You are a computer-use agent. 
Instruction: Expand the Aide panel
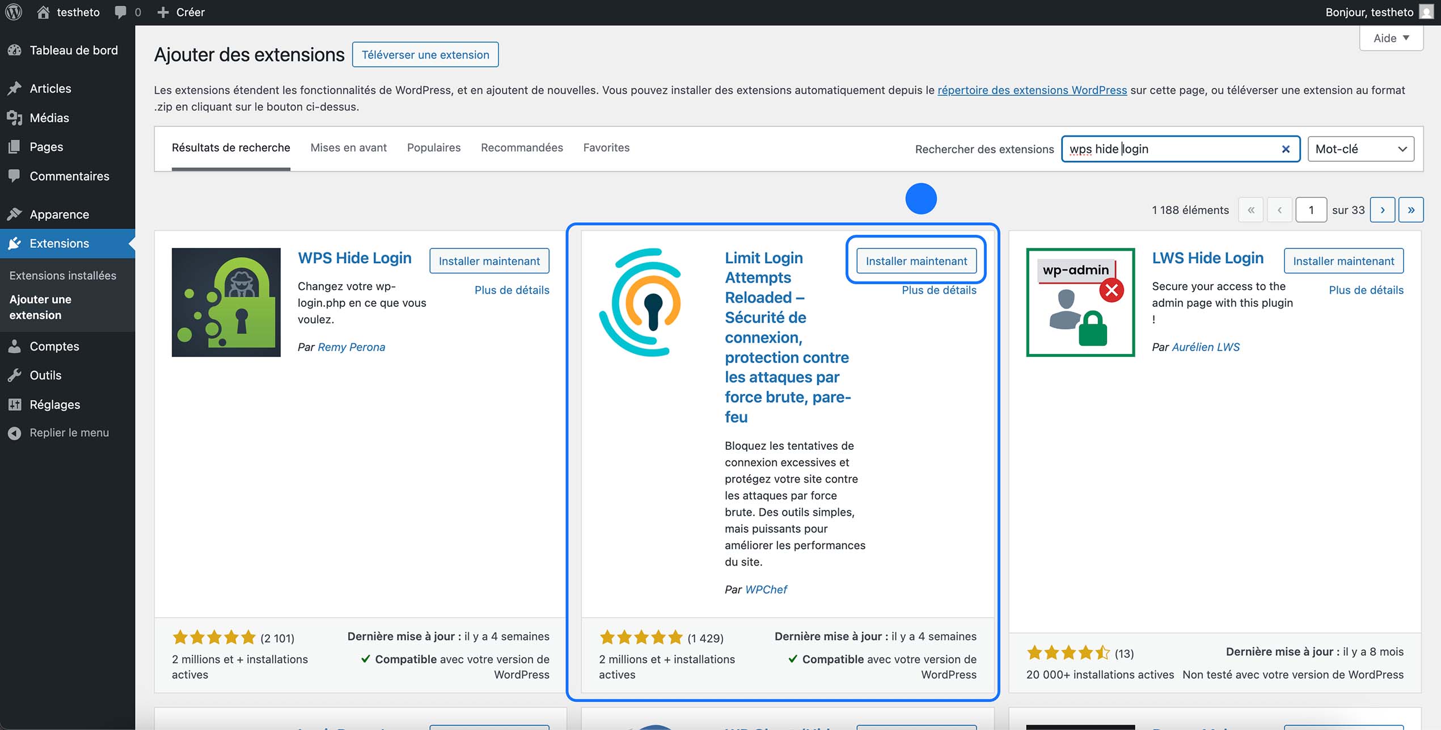point(1391,37)
